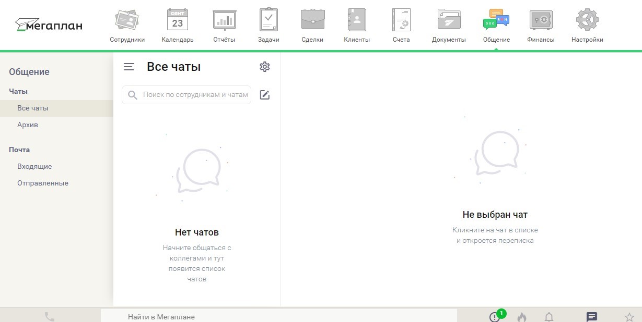This screenshot has height=322, width=642.
Task: Click the Нет чатов message text
Action: [197, 232]
